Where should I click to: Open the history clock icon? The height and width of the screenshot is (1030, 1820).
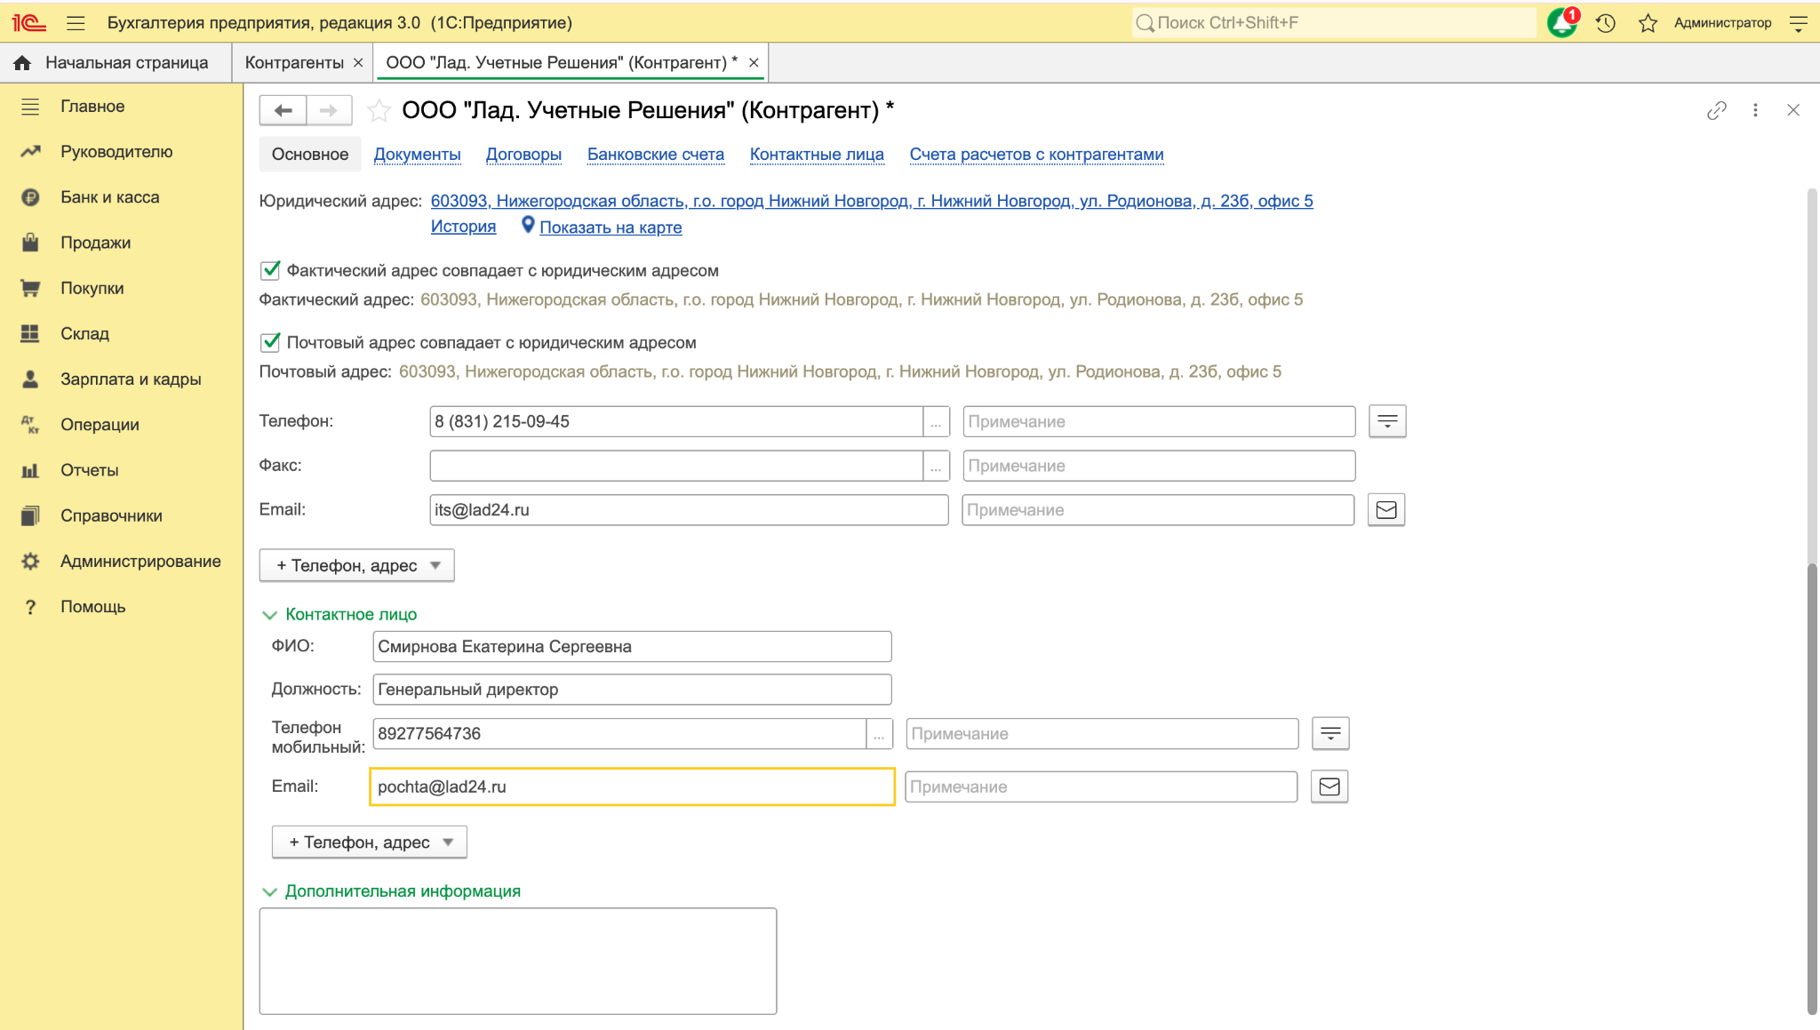[1605, 23]
